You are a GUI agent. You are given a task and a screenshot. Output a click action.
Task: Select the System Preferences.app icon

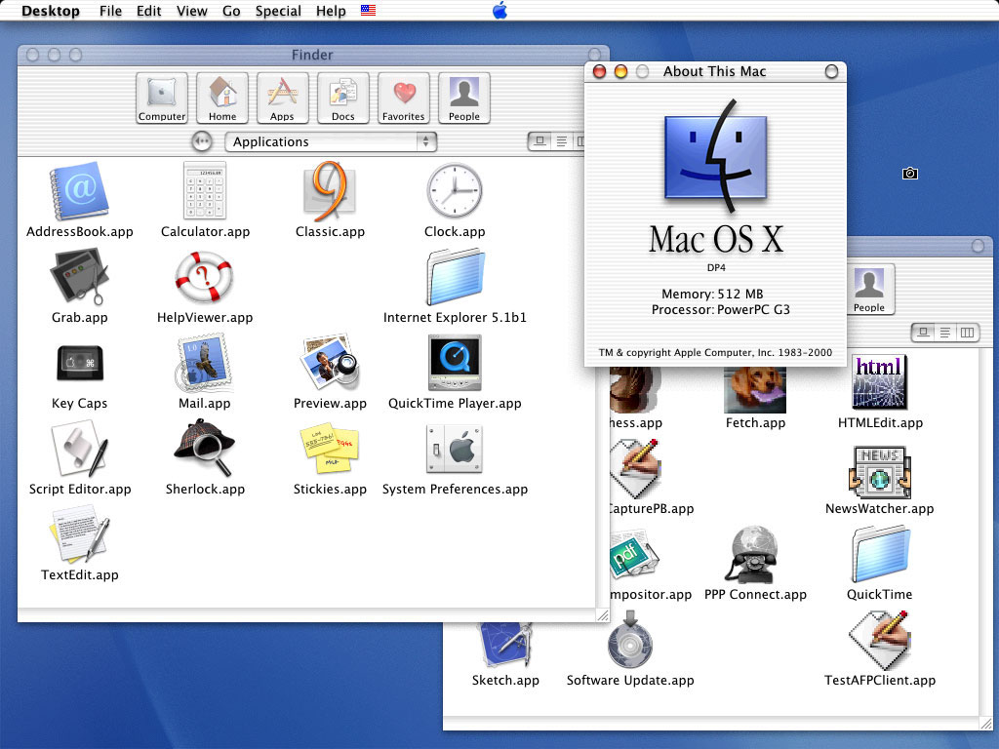[455, 449]
